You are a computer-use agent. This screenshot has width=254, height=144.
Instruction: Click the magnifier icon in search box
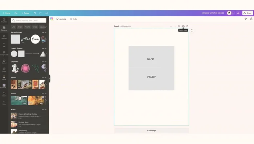pyautogui.click(x=14, y=20)
